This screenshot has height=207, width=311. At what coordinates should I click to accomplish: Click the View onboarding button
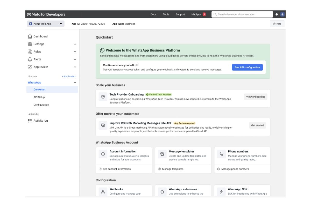pyautogui.click(x=256, y=97)
